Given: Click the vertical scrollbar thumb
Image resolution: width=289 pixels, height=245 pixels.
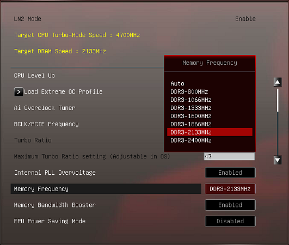Looking at the screenshot, I should 278,100.
